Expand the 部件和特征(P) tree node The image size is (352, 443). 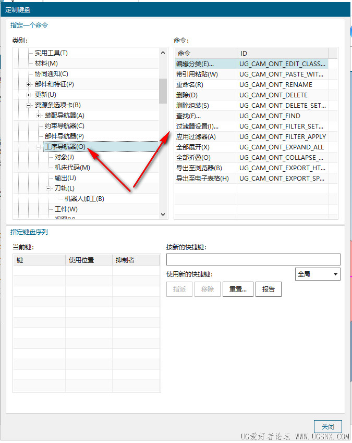(28, 84)
